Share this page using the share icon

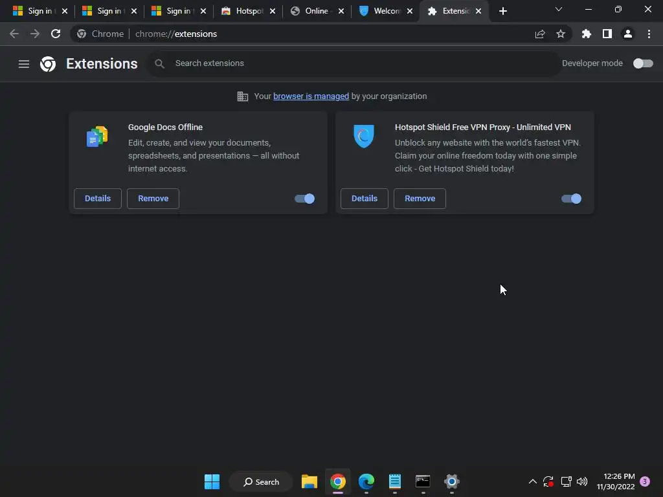(x=540, y=34)
